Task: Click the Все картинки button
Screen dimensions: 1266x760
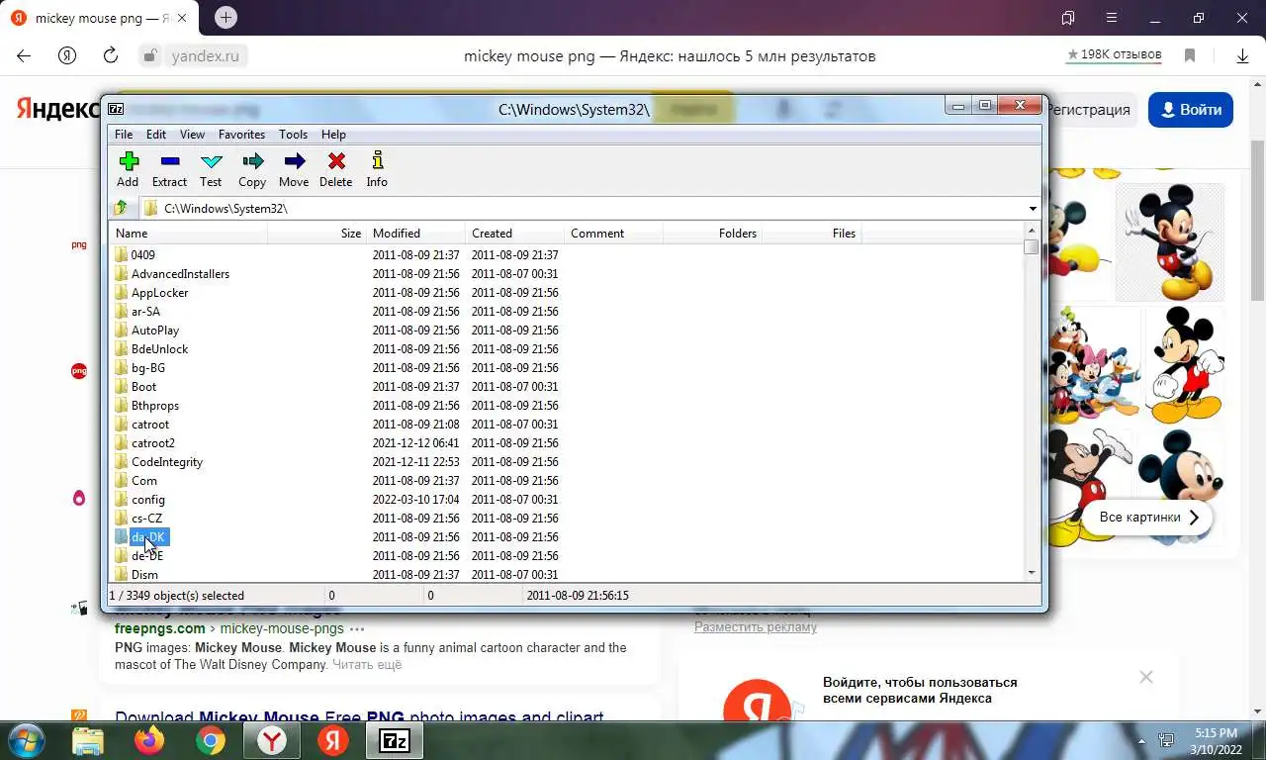Action: [x=1149, y=518]
